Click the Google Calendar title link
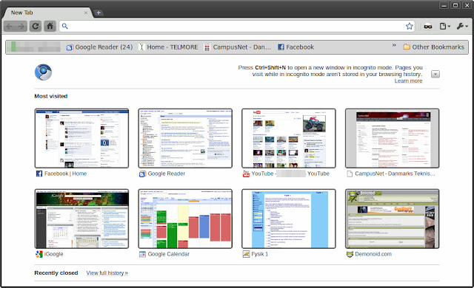Image resolution: width=474 pixels, height=288 pixels. coord(169,254)
